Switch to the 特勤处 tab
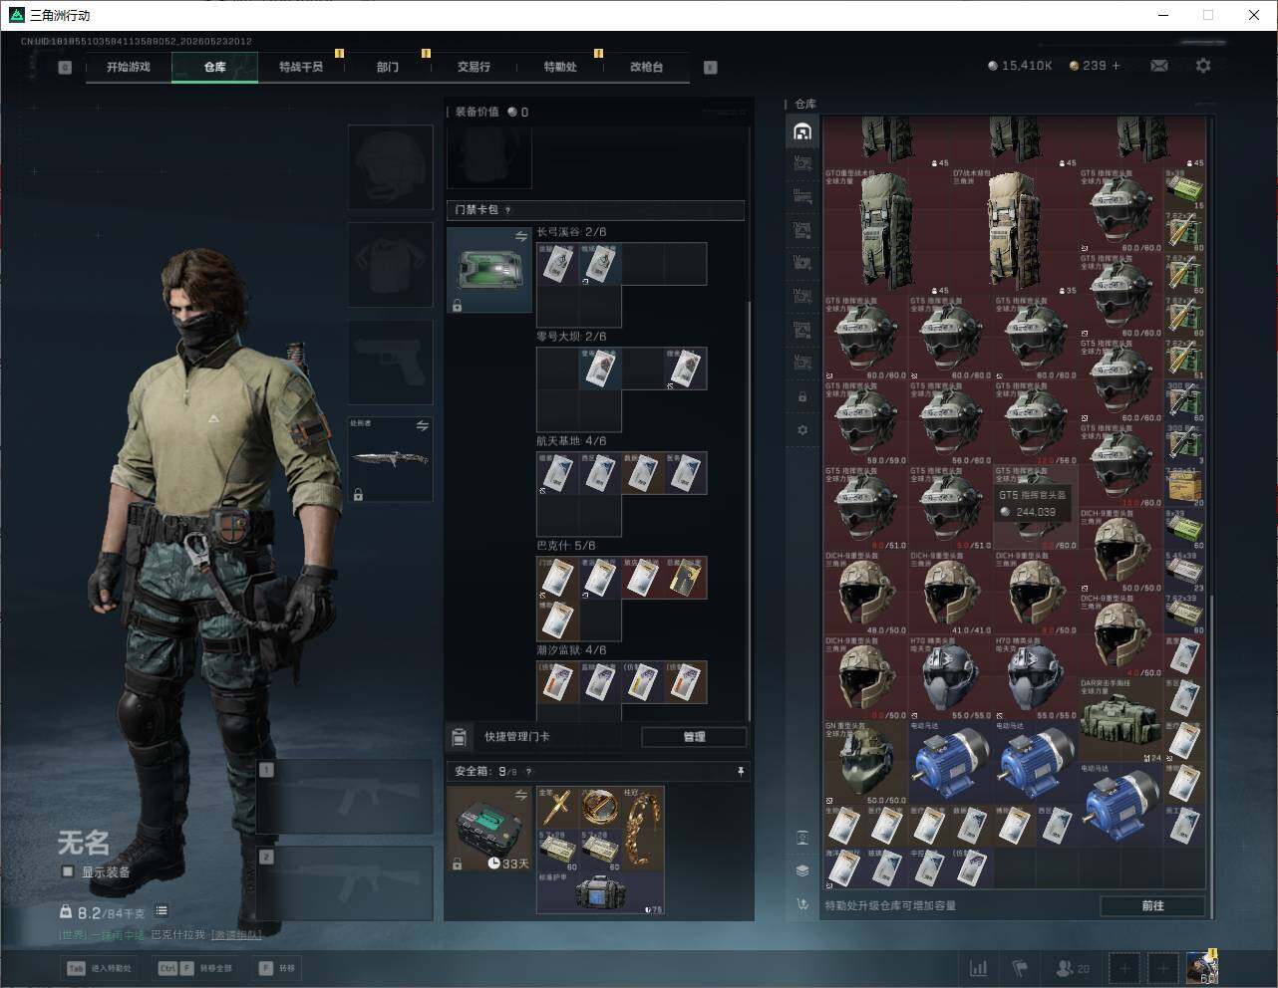The image size is (1278, 988). tap(560, 67)
